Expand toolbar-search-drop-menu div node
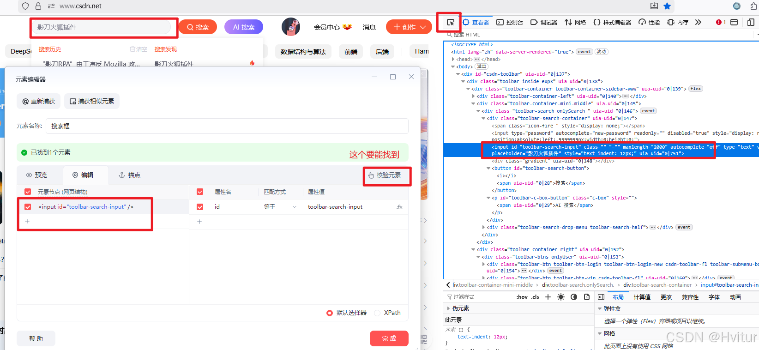The width and height of the screenshot is (759, 350). pyautogui.click(x=484, y=228)
